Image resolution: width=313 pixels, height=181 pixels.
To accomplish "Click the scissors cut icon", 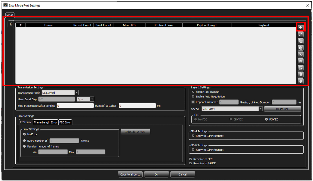I will 301,54.
